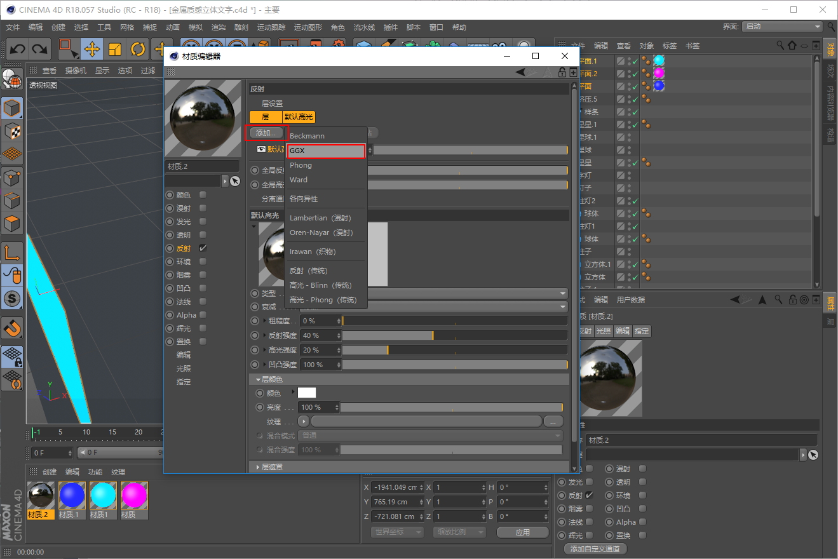Screen dimensions: 838x559
Task: Toggle Tweak mode mouse icon
Action: pos(13,275)
